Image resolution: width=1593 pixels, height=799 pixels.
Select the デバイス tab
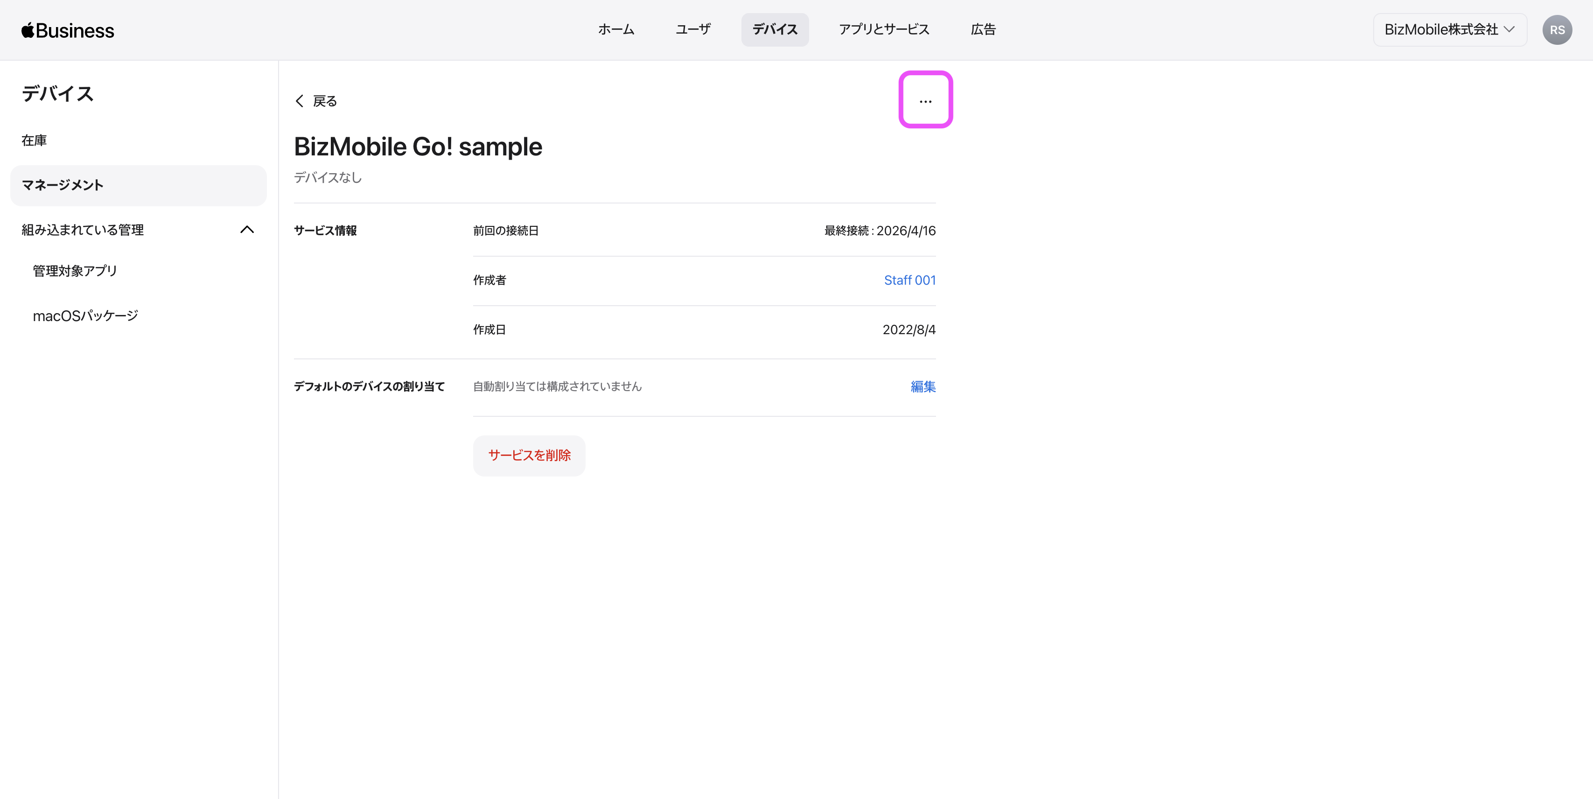[x=774, y=30]
